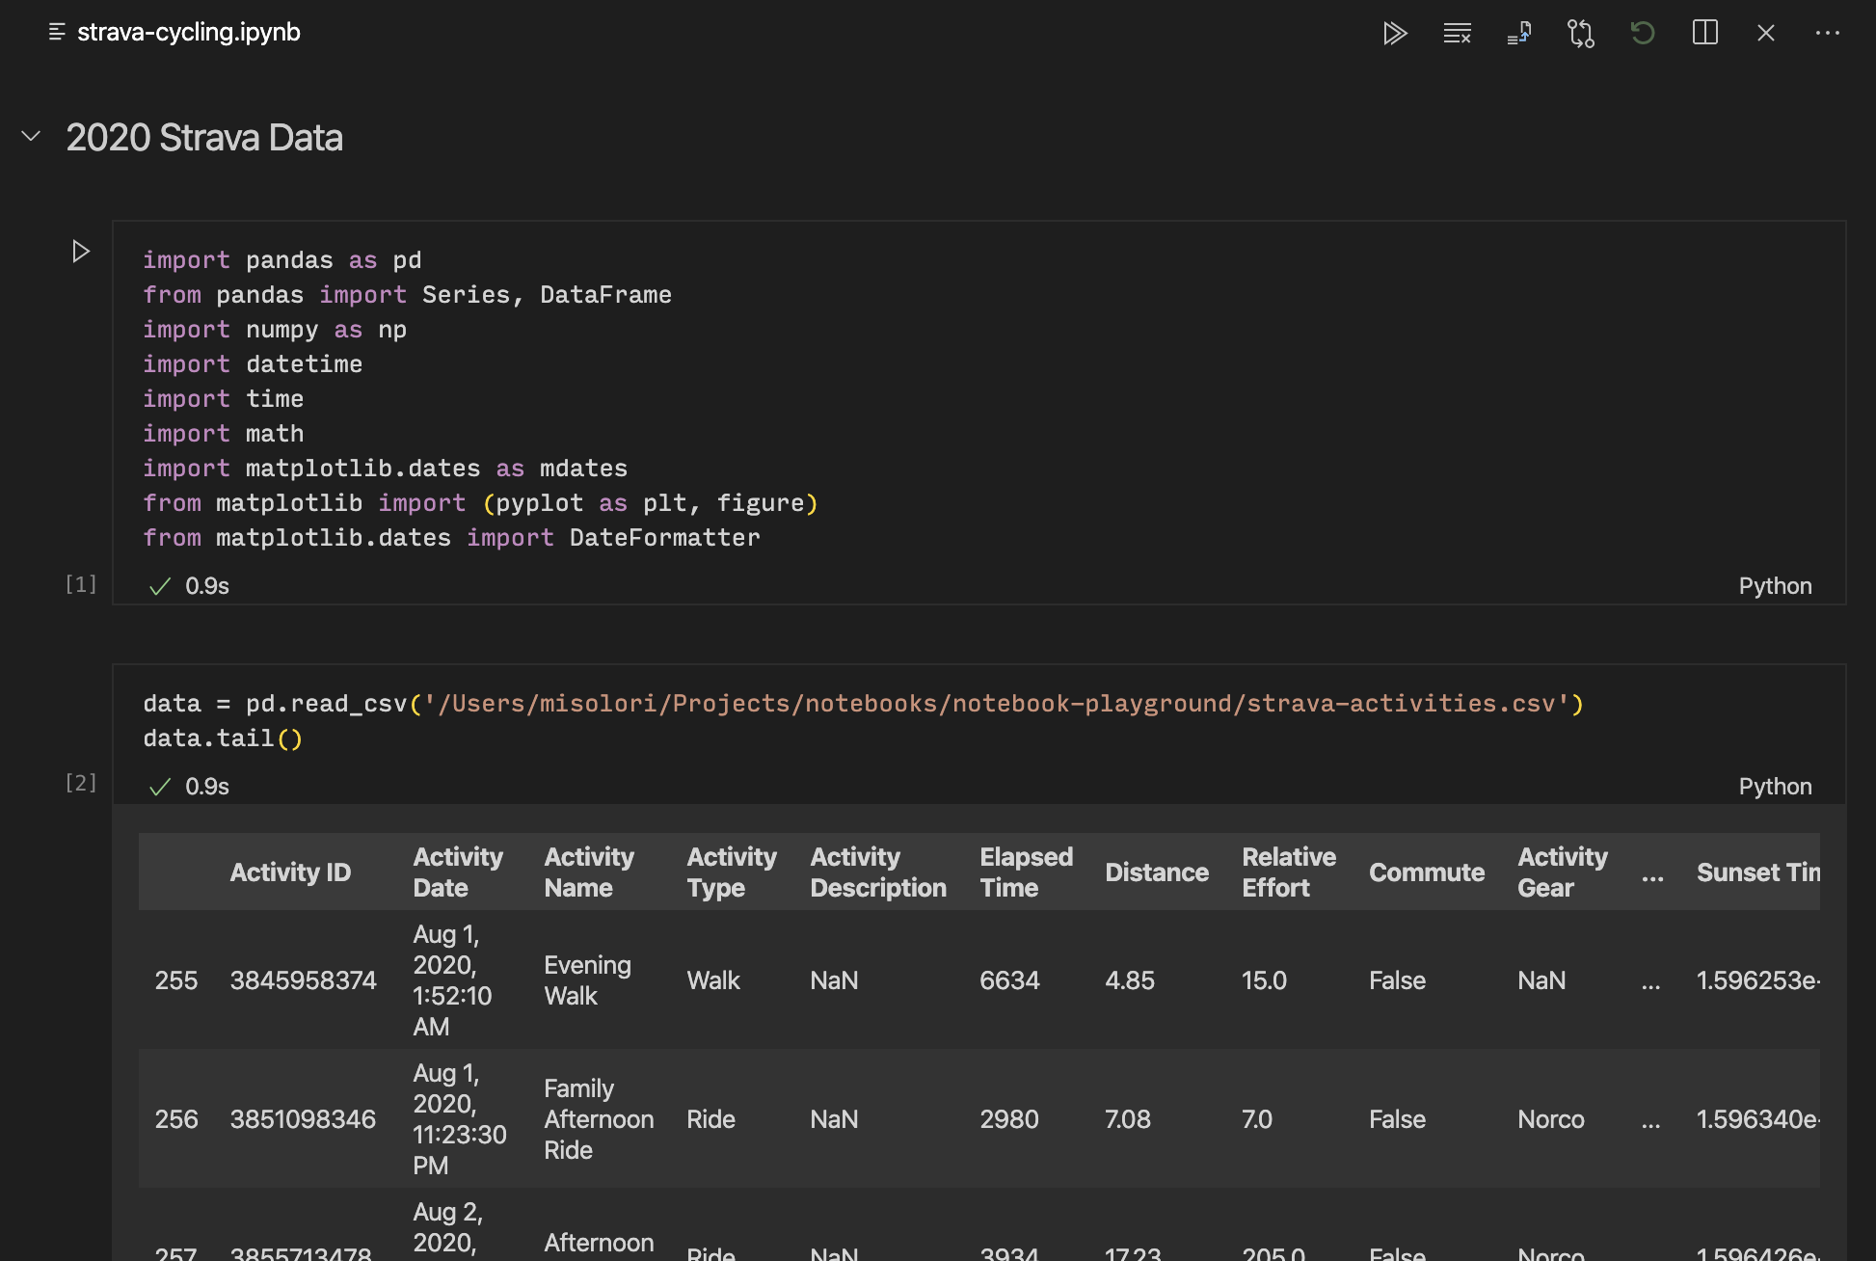
Task: Export the notebook to another format
Action: coord(1519,33)
